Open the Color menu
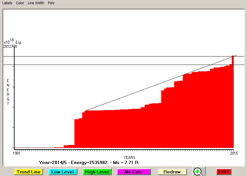 click(x=20, y=3)
